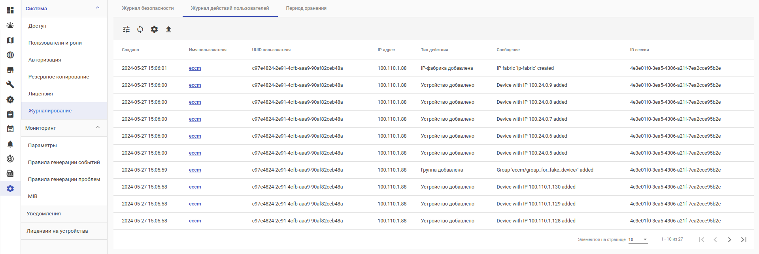Open table settings gear in the log toolbar
Screen dimensions: 759x254
[x=155, y=29]
